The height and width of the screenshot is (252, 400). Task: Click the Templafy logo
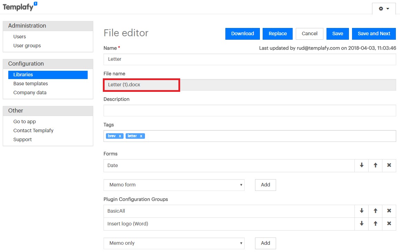pyautogui.click(x=20, y=7)
